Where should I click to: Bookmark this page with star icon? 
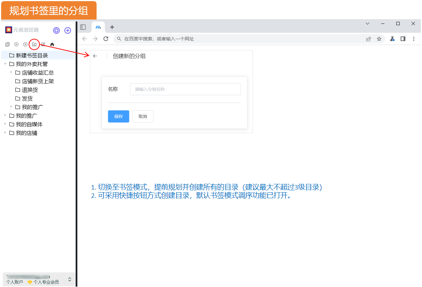pos(379,39)
